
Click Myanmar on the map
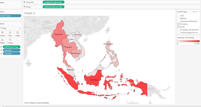point(59,34)
